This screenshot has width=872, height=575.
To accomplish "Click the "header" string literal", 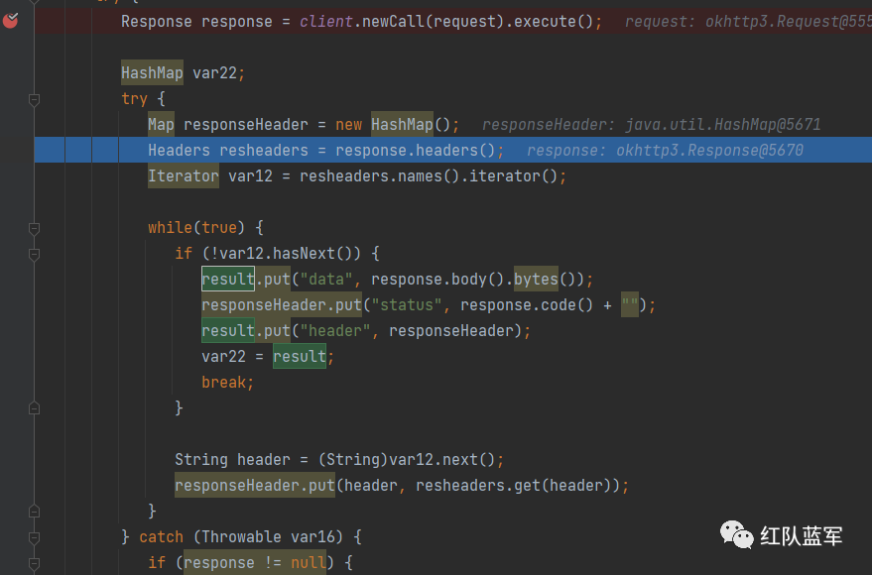I will pos(334,331).
